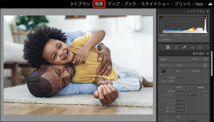
Task: Collapse the 基本補正 panel
Action: [x=208, y=54]
